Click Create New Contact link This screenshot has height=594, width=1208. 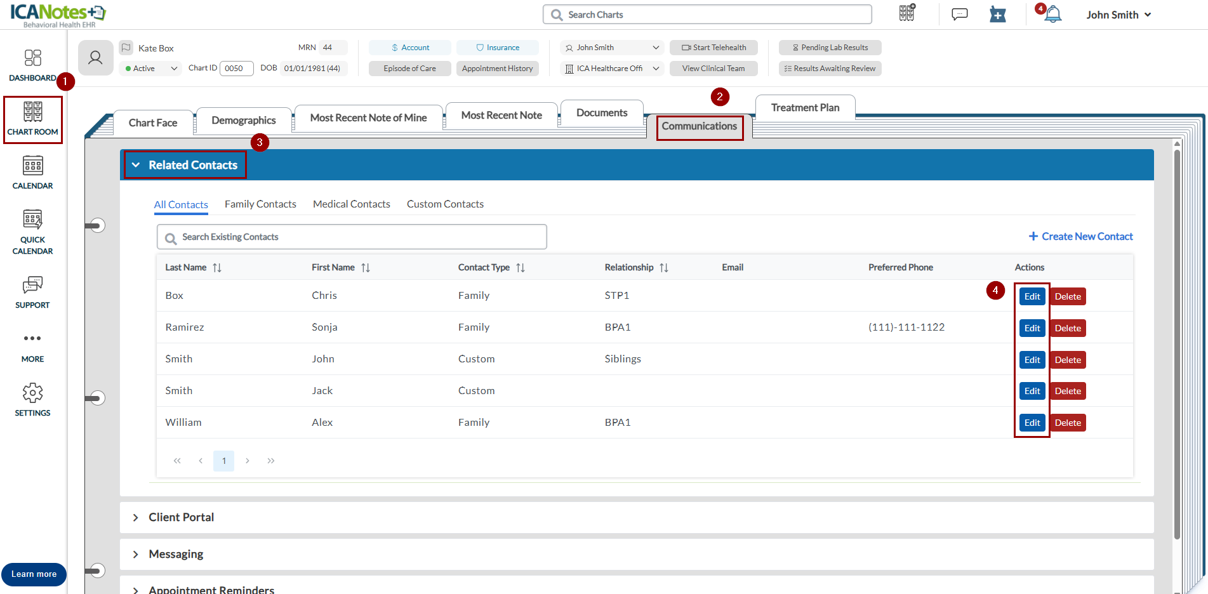[x=1081, y=237]
